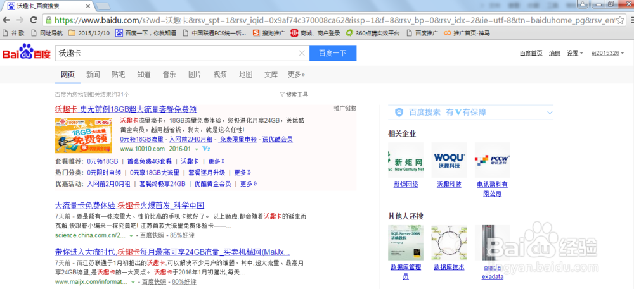The image size is (634, 289).
Task: Open the 中国联通ECS统一后 bookmark
Action: [x=214, y=33]
